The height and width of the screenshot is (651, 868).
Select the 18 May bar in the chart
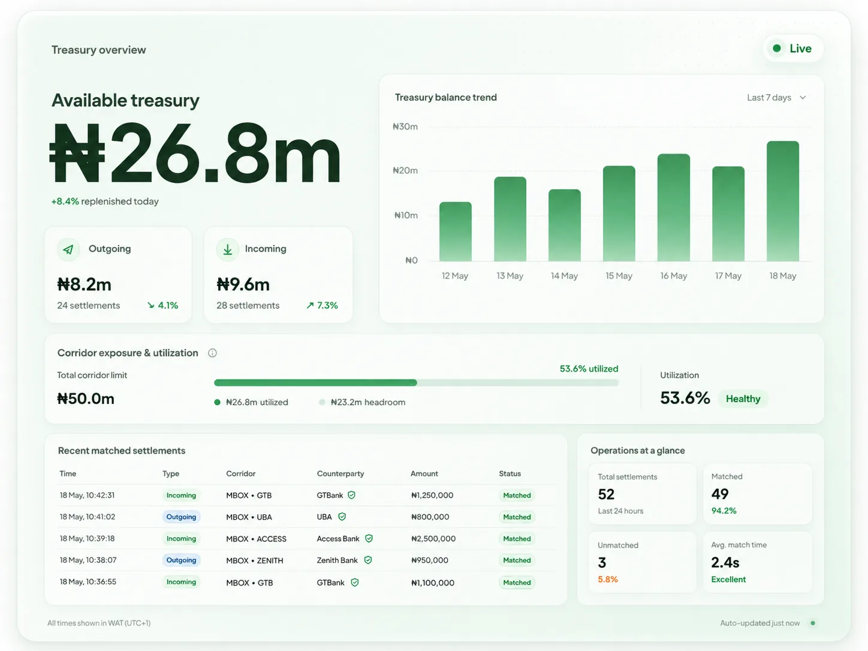[783, 201]
